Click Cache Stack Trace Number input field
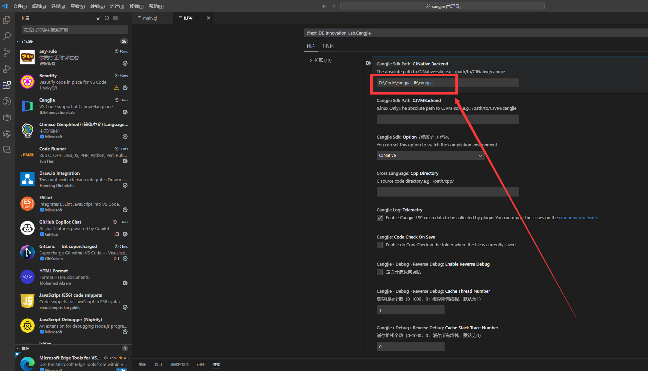Image resolution: width=648 pixels, height=371 pixels. [x=410, y=347]
